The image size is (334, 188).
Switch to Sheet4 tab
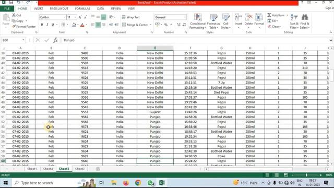(x=48, y=169)
